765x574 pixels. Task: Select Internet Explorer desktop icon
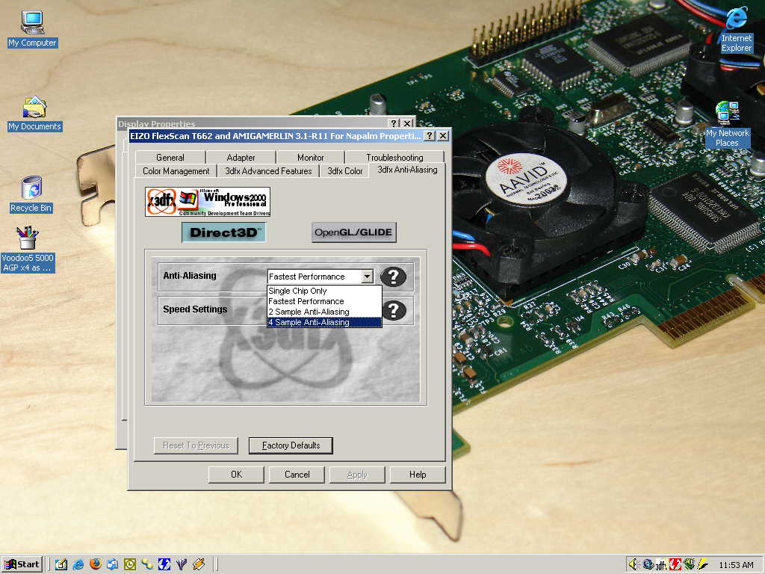coord(736,30)
